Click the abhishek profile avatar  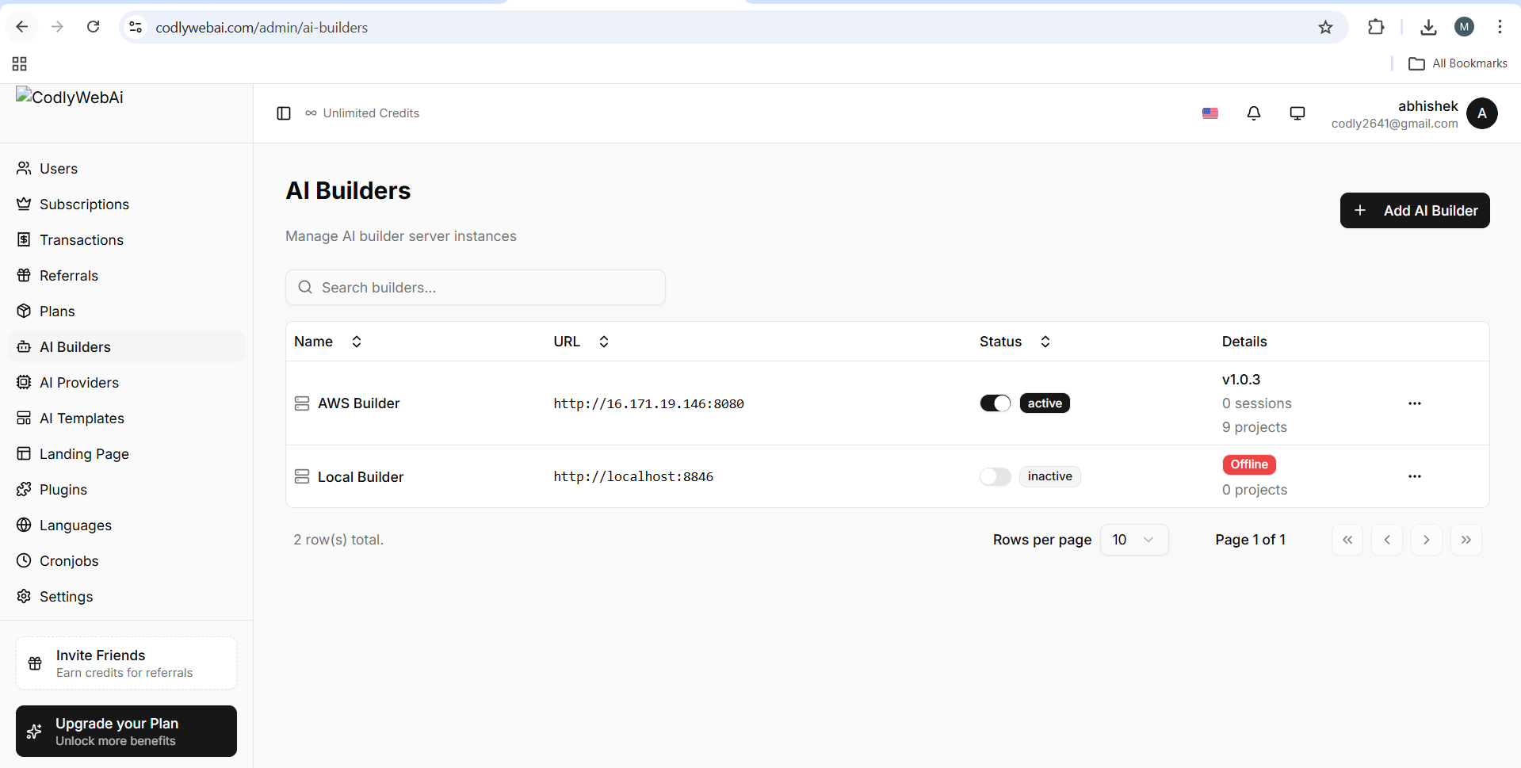(1481, 113)
